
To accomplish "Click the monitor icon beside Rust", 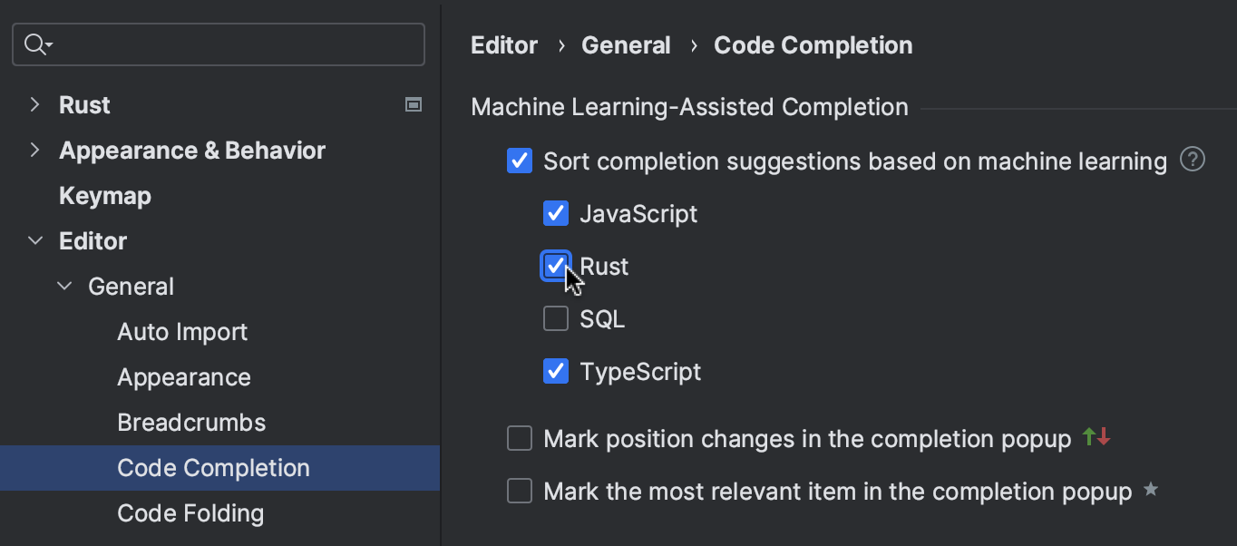I will pos(413,104).
